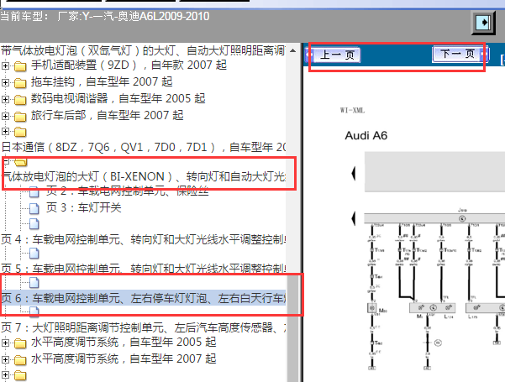Select 手机适配装置（9ZD）text

click(x=129, y=65)
